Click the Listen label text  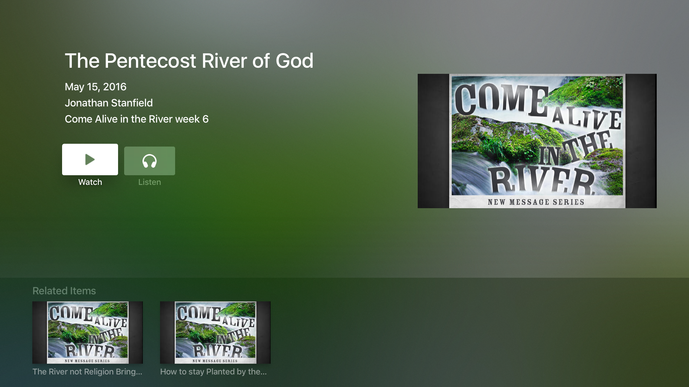pos(150,182)
